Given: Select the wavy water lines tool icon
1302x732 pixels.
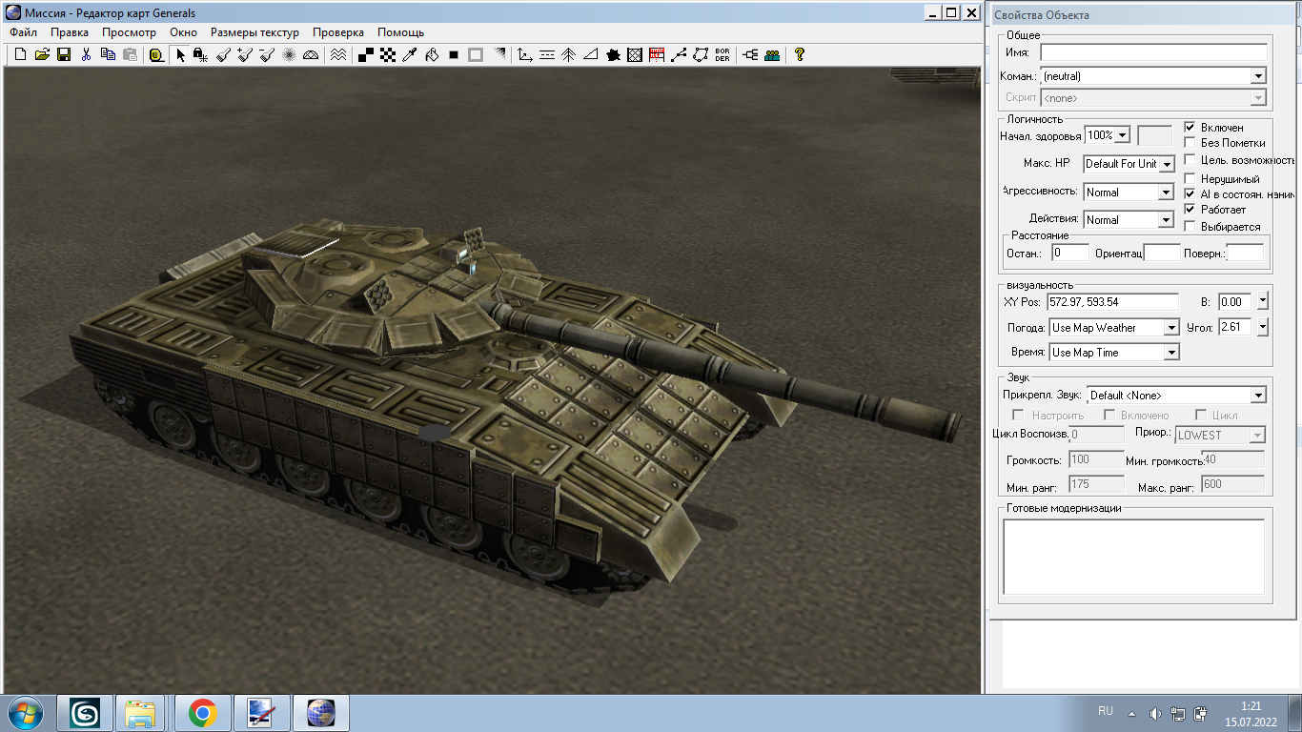Looking at the screenshot, I should [x=338, y=54].
